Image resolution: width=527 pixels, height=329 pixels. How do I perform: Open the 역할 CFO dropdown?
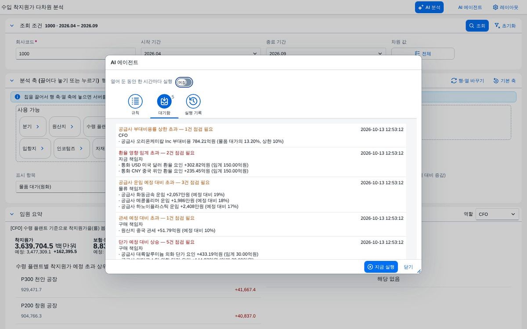pyautogui.click(x=497, y=214)
